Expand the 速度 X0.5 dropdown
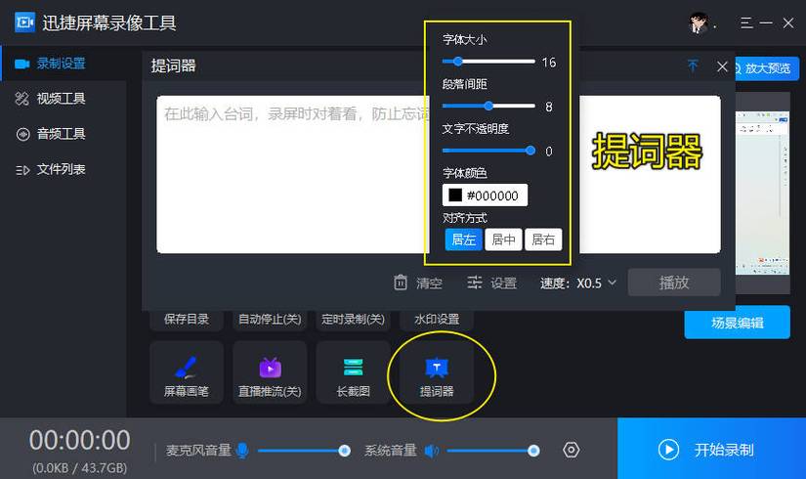Viewport: 806px width, 479px height. pos(596,283)
